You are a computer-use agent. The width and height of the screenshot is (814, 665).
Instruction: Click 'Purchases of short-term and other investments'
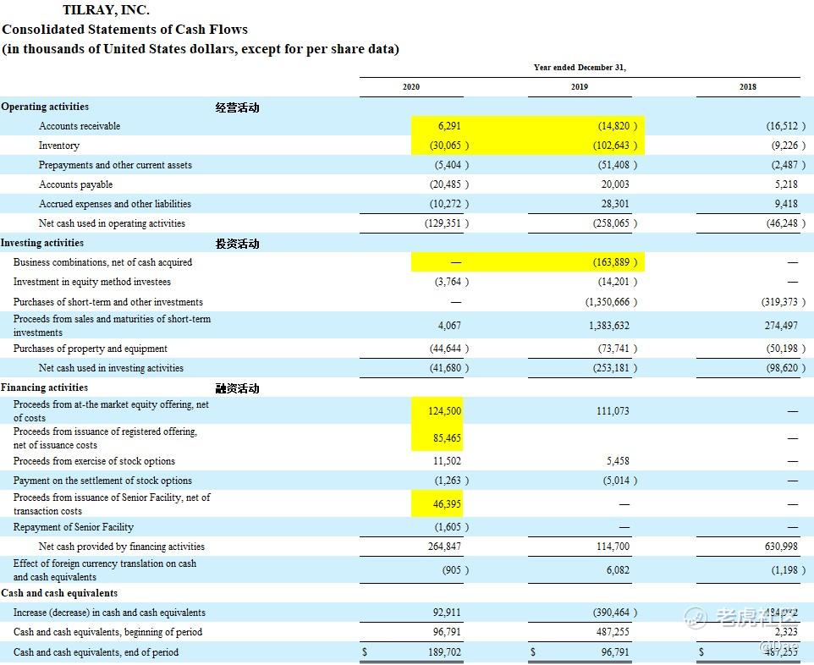[108, 302]
